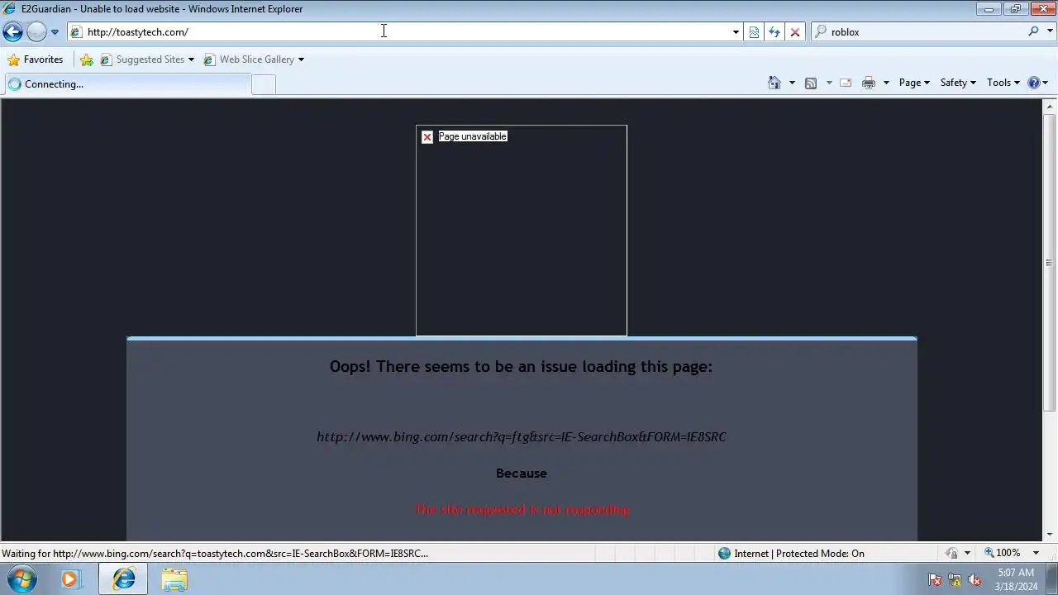1058x595 pixels.
Task: Open the Suggested Sites link
Action: [x=142, y=59]
